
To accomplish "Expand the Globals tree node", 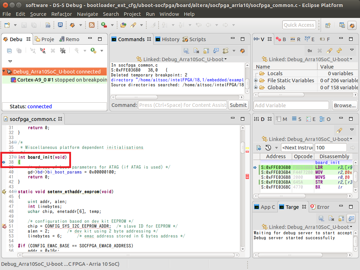I will click(256, 88).
